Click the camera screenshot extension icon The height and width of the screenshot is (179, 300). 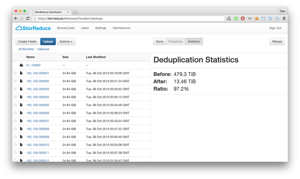click(277, 18)
